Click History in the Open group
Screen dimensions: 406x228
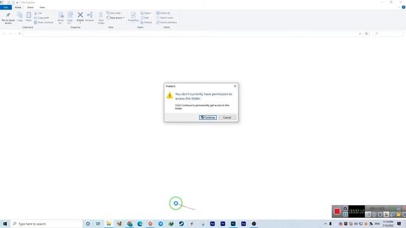(x=147, y=22)
